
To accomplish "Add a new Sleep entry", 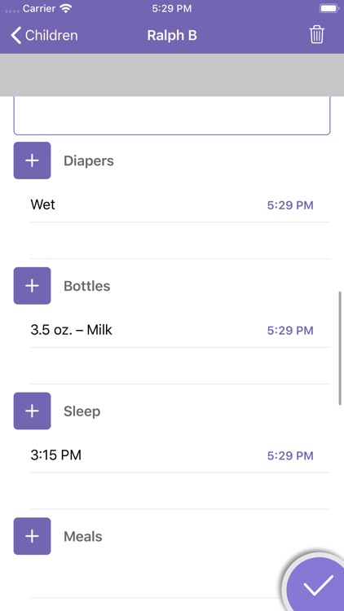I will 32,411.
